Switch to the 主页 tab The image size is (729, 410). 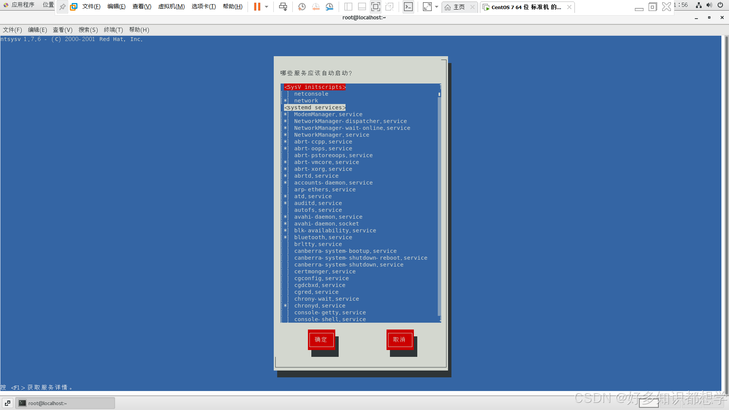click(459, 7)
